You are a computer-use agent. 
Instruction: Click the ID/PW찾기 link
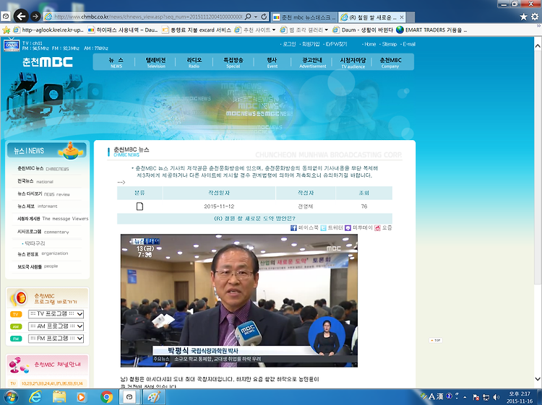(x=337, y=44)
